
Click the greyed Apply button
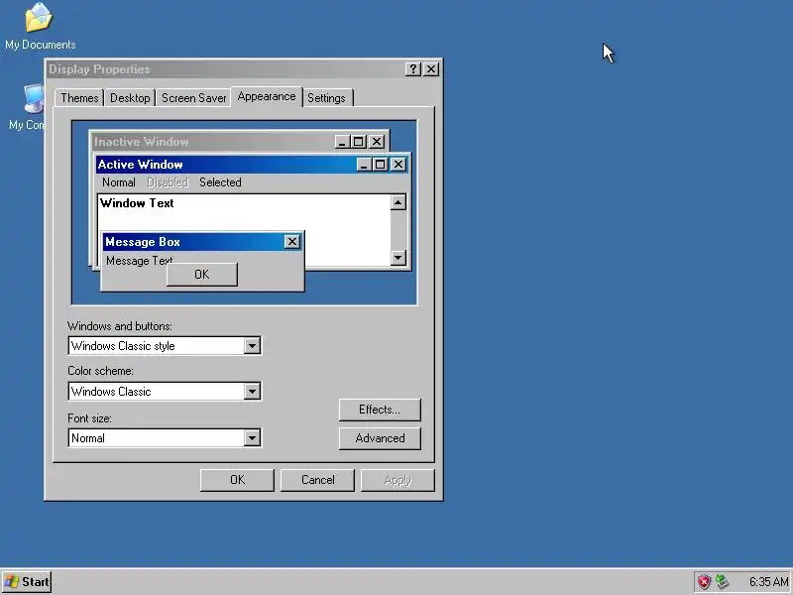click(x=397, y=480)
